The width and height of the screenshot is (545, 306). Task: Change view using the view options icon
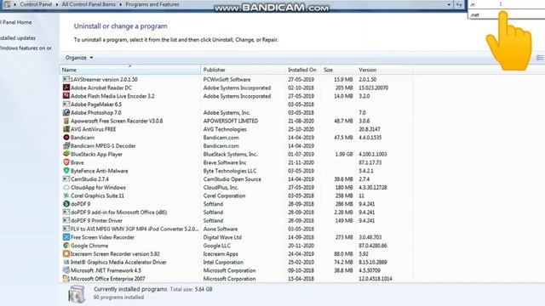point(540,58)
